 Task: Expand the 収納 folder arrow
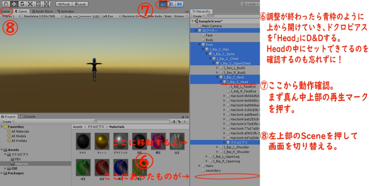coord(5,169)
